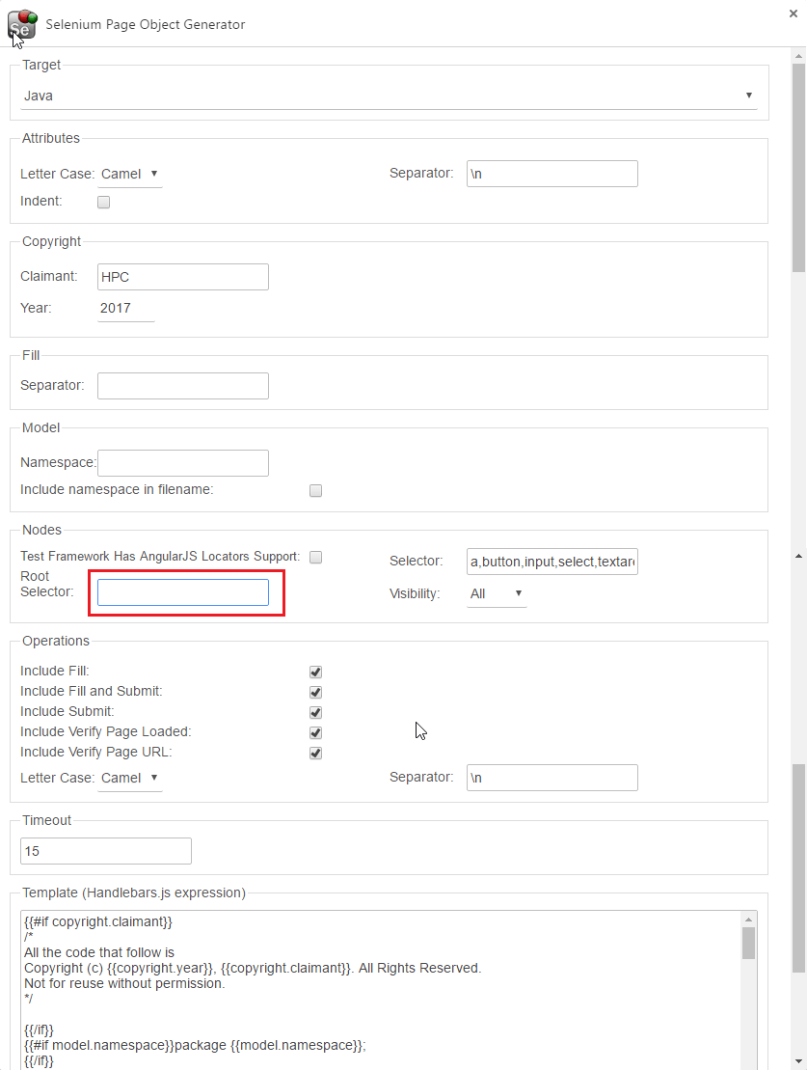The height and width of the screenshot is (1071, 807).
Task: Open the Visibility dropdown set to All
Action: tap(497, 594)
